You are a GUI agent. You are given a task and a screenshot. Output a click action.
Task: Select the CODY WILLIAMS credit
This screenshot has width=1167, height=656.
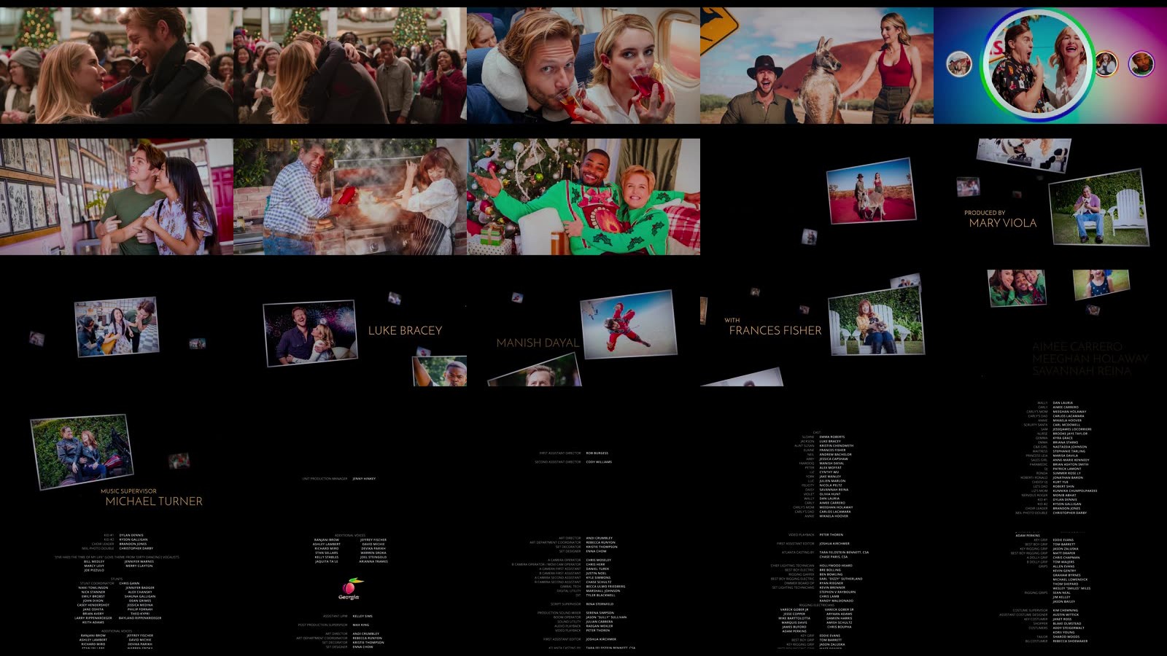click(599, 462)
